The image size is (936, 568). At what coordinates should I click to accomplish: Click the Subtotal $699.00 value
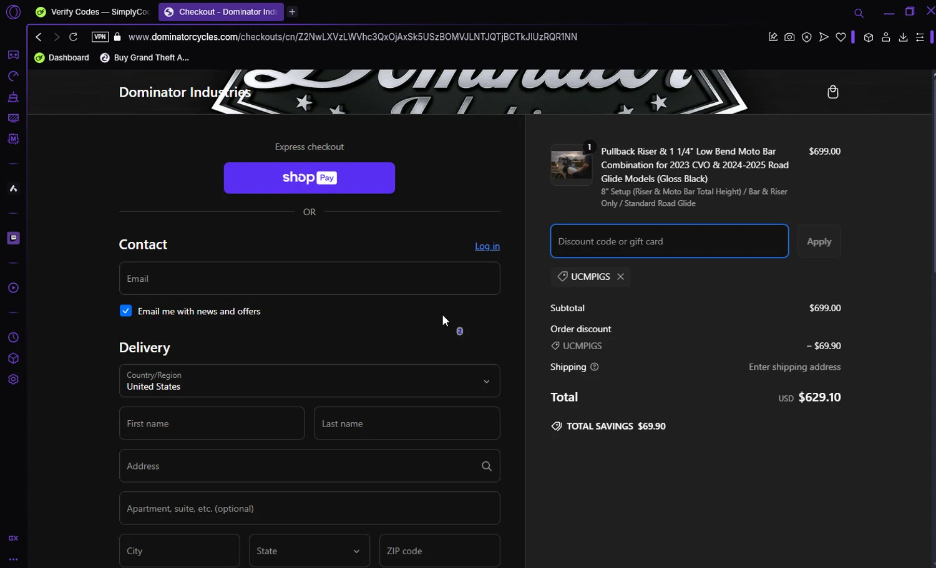(825, 308)
